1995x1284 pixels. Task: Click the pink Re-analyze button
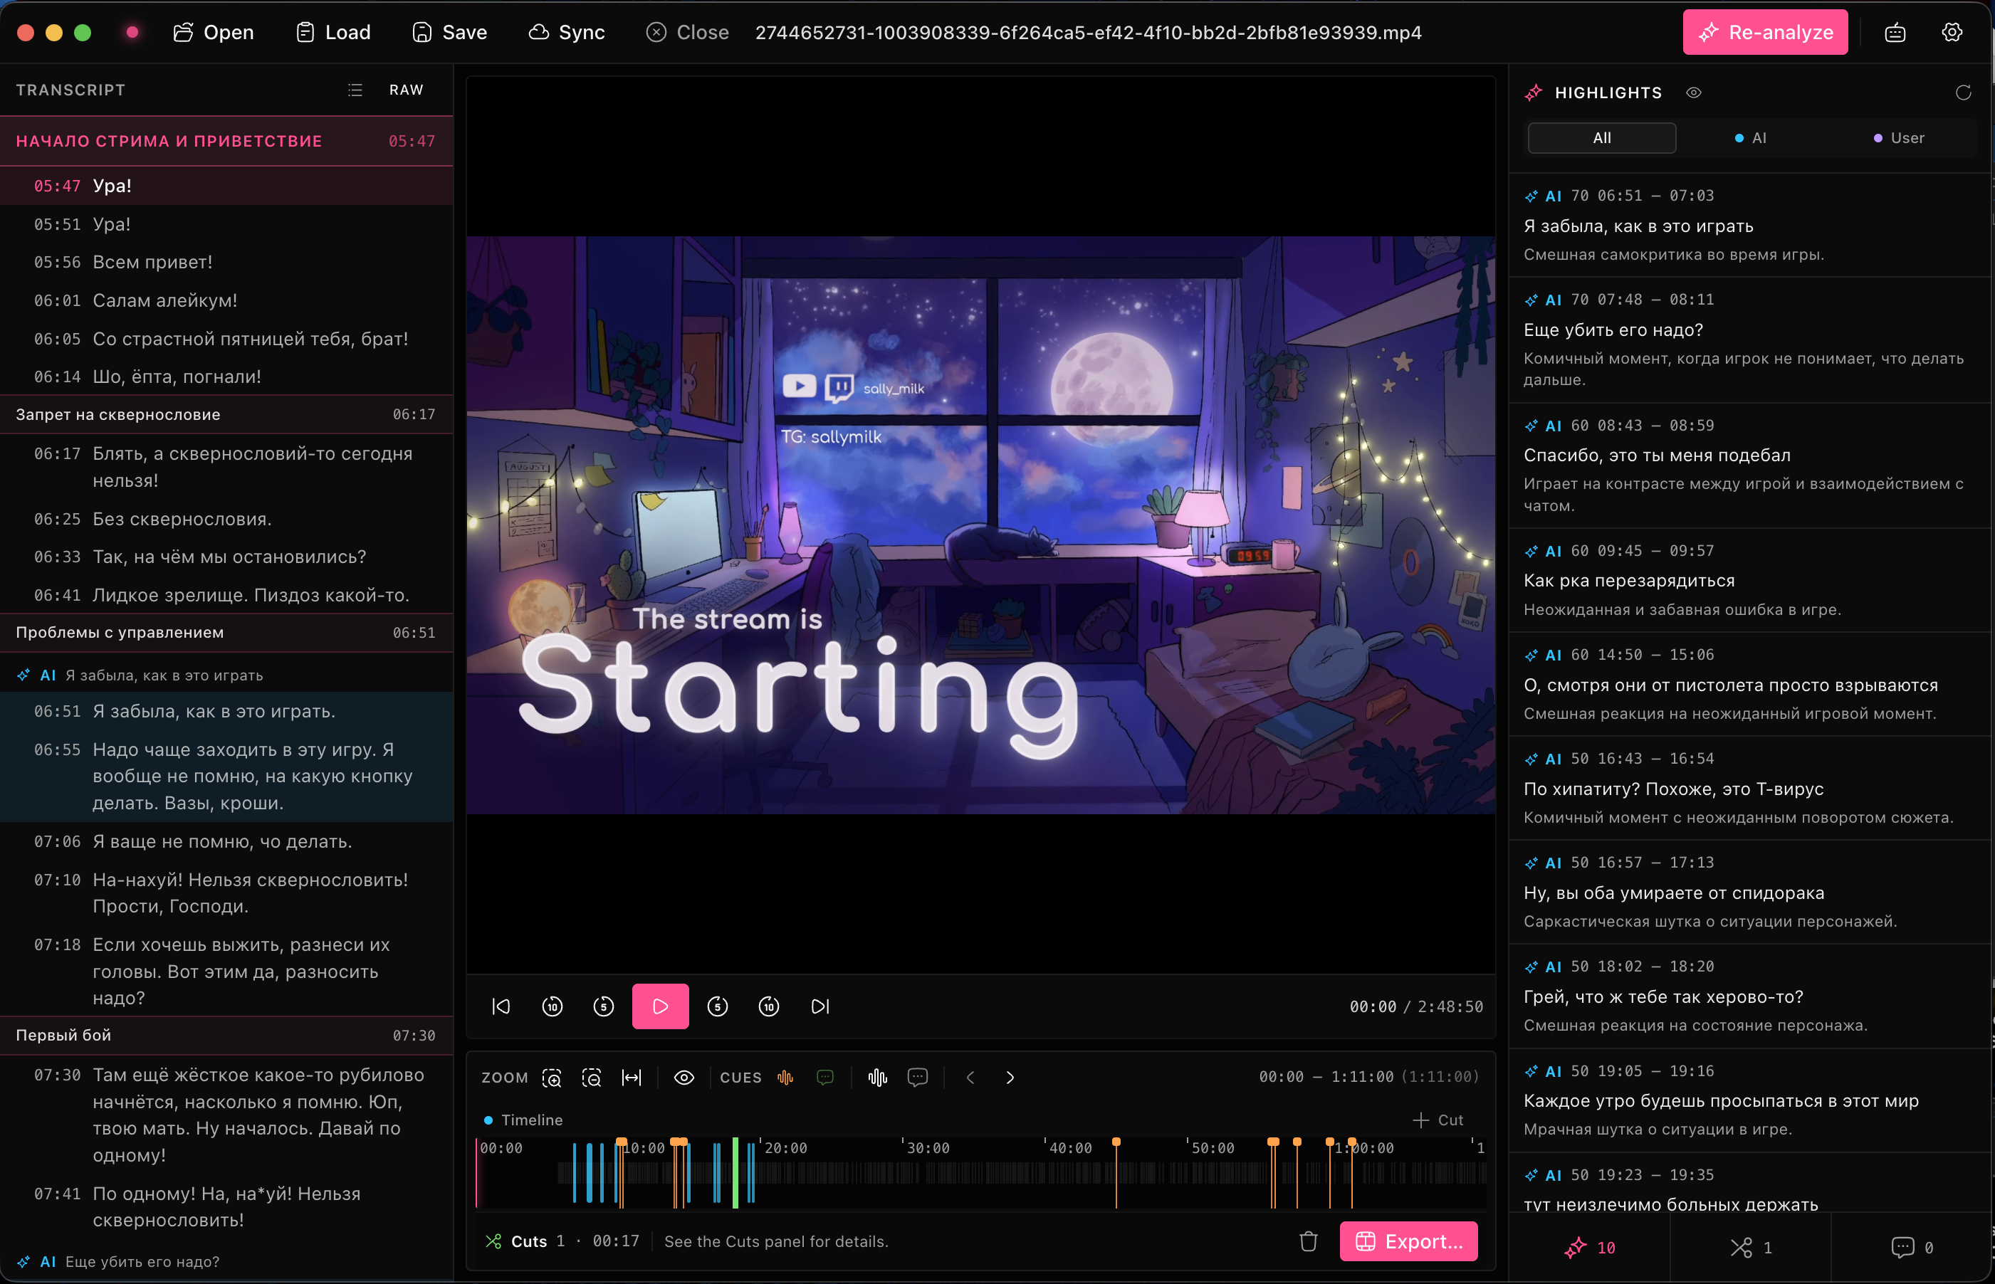(1765, 33)
